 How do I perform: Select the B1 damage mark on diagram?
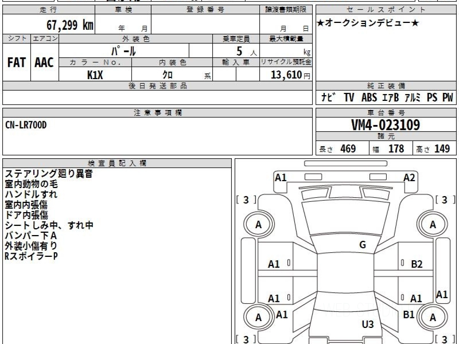tap(409, 315)
